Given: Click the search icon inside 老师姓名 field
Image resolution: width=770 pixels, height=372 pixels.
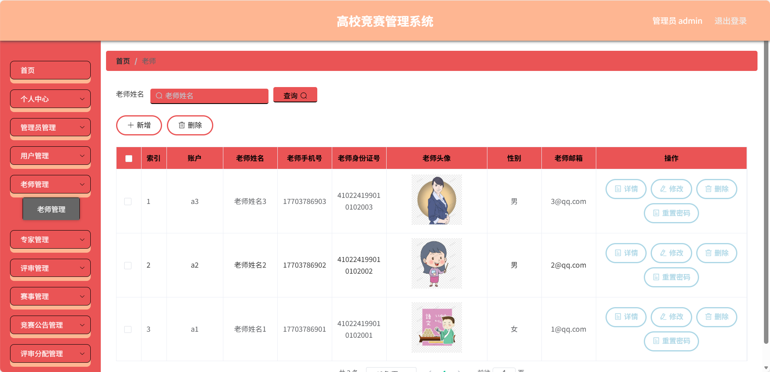Looking at the screenshot, I should click(x=159, y=96).
